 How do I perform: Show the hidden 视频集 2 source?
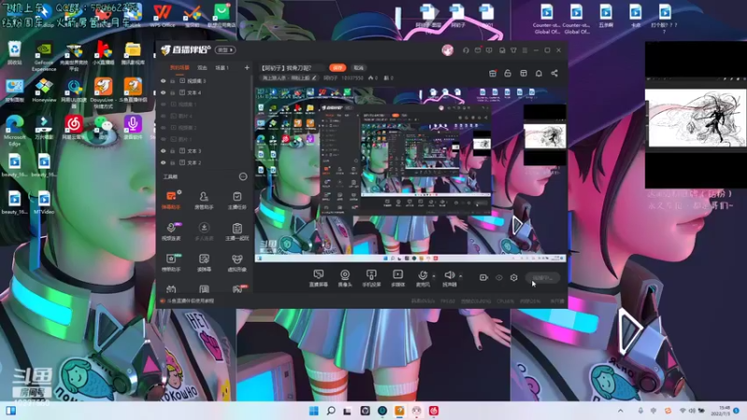pos(163,128)
